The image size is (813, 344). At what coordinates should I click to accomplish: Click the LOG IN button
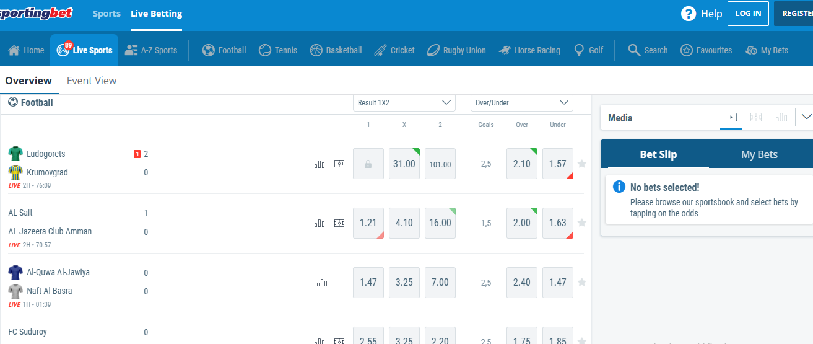(x=748, y=14)
